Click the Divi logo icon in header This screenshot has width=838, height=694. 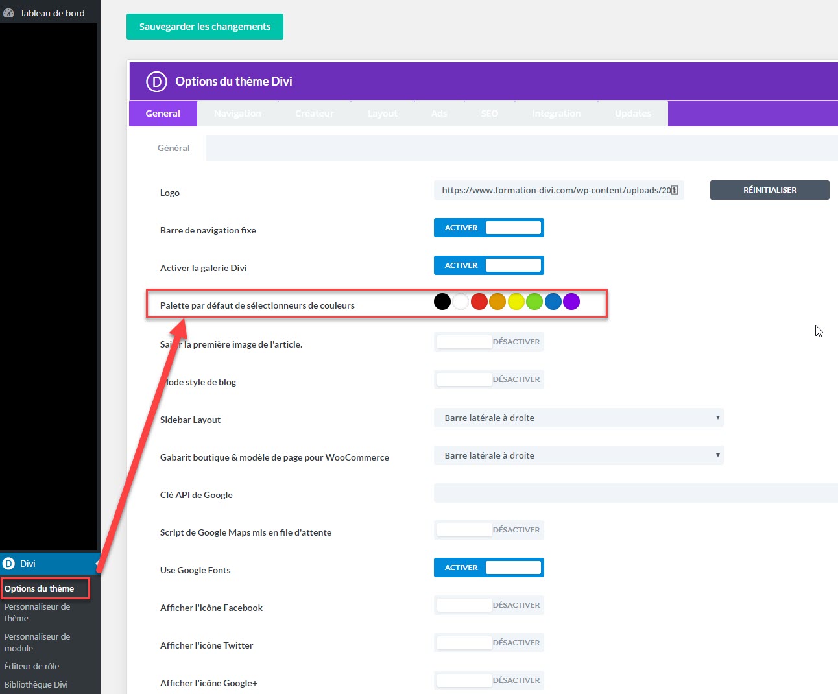point(156,82)
